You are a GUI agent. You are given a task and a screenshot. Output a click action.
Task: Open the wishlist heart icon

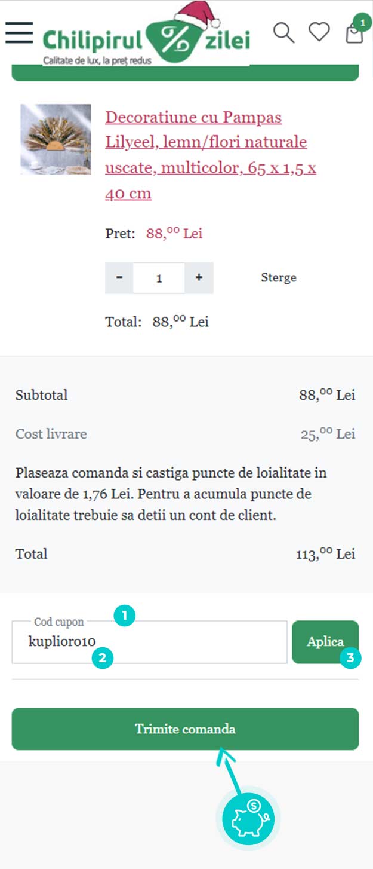click(x=319, y=32)
